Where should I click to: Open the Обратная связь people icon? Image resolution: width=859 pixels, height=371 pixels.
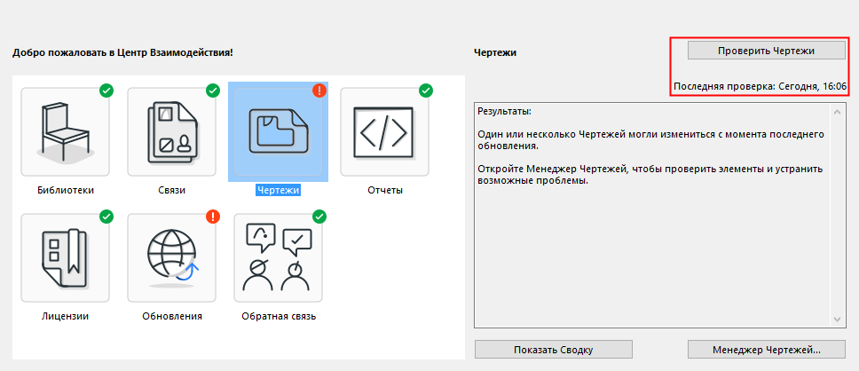(x=278, y=257)
